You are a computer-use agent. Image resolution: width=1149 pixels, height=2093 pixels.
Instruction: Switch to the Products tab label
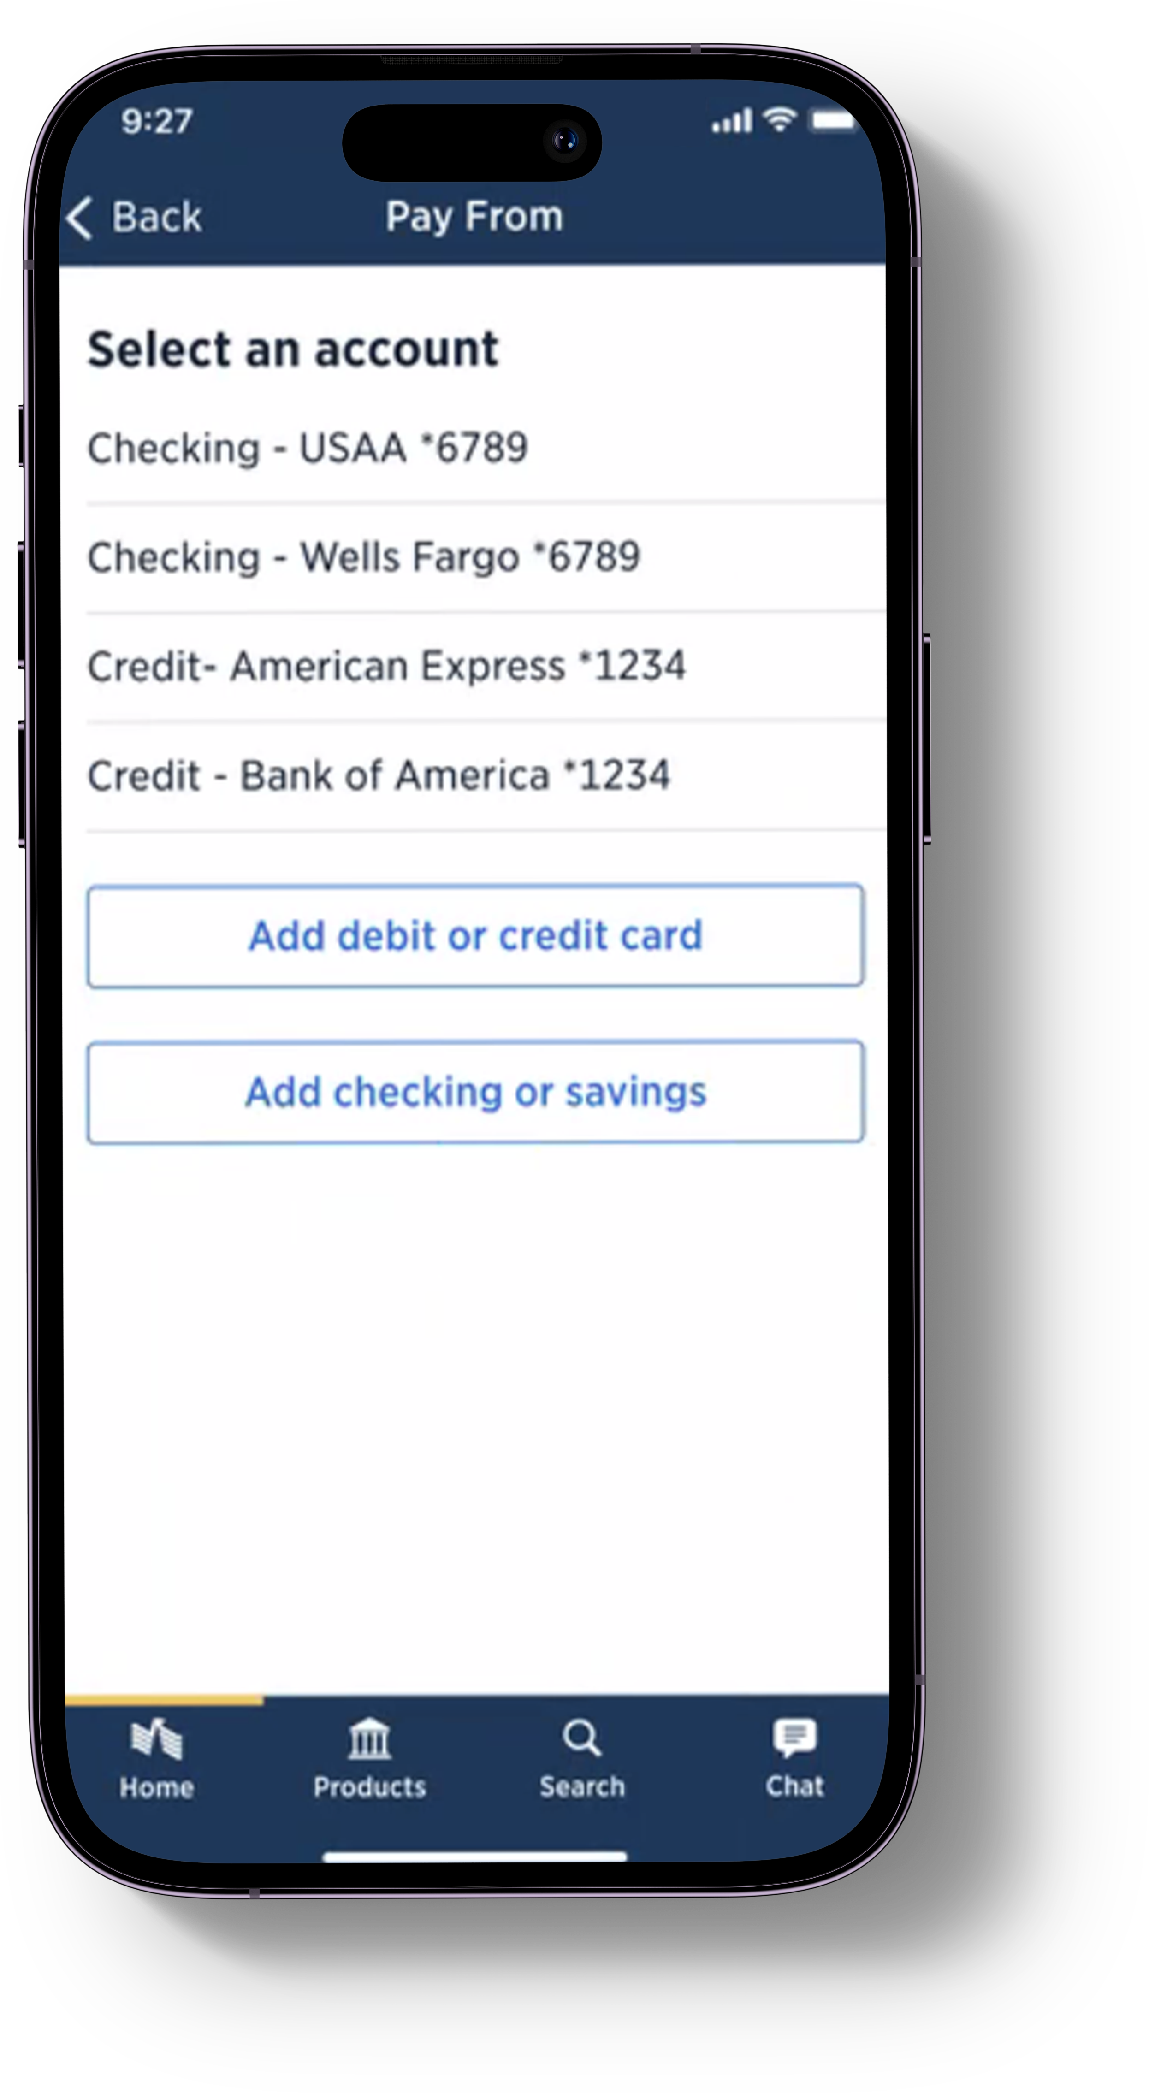370,1787
